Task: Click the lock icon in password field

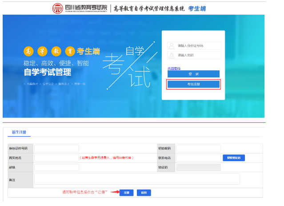Action: tap(172, 55)
